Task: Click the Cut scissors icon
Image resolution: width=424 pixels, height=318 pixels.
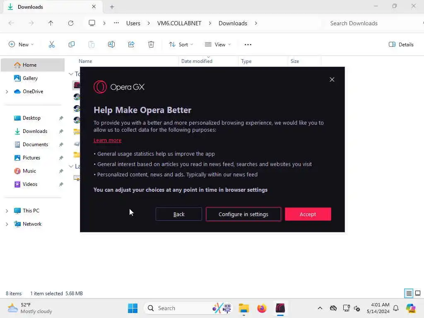Action: pos(52,45)
